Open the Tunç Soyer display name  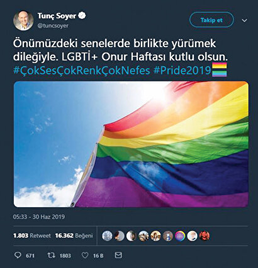(x=57, y=16)
